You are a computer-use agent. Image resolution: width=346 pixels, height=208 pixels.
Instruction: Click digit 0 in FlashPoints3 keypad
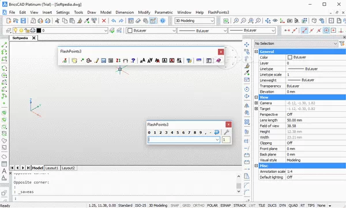click(149, 133)
